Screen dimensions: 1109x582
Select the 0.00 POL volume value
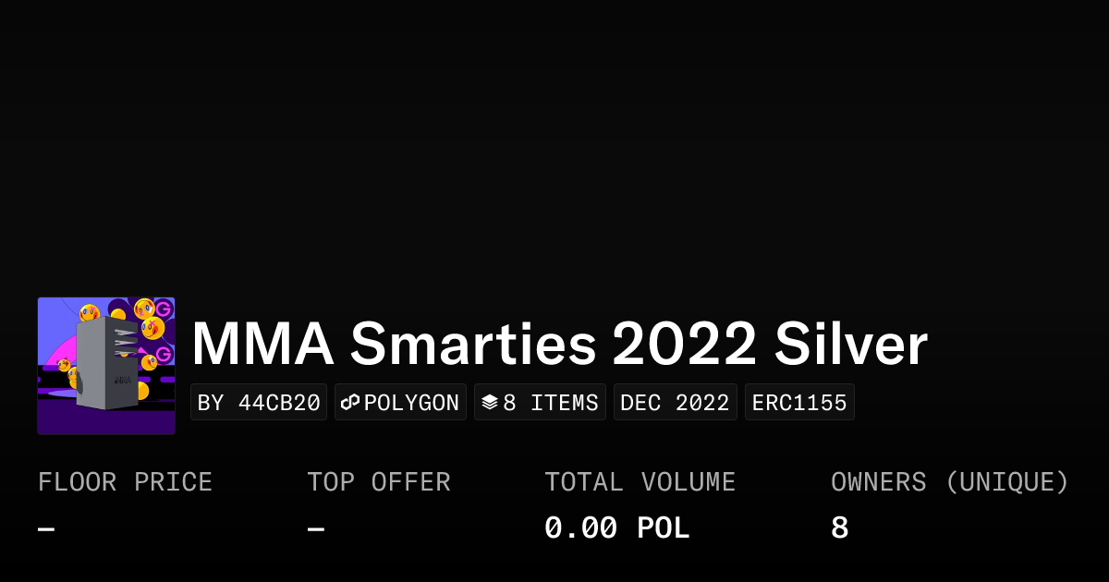tap(616, 528)
